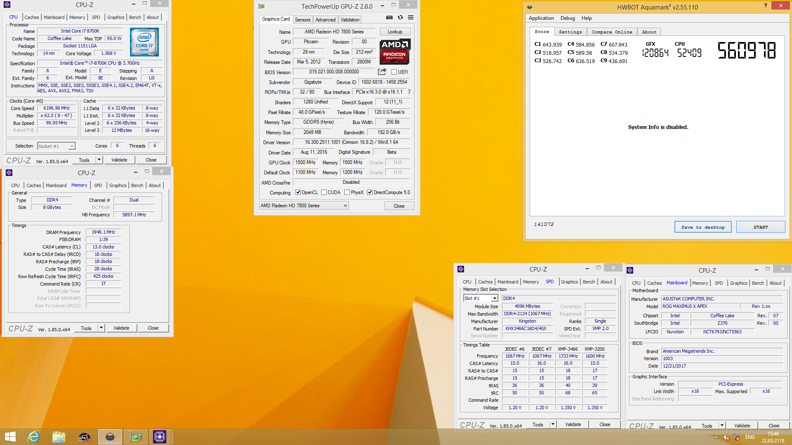Open the Slot #1 memory slot dropdown

pyautogui.click(x=481, y=298)
